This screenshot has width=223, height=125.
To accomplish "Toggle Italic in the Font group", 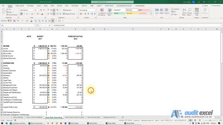I will pyautogui.click(x=24, y=14).
